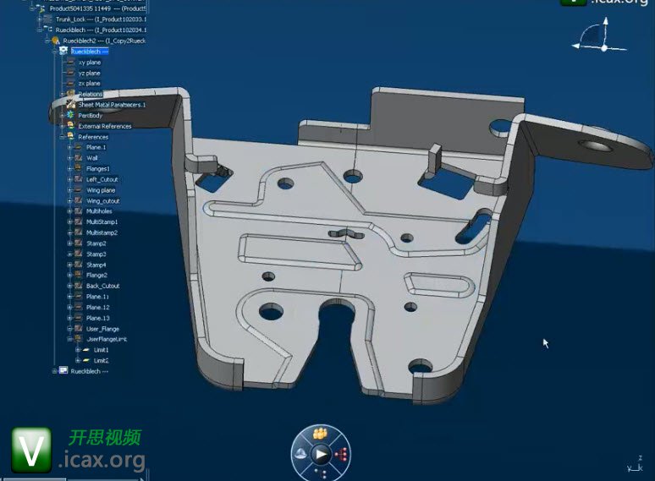The width and height of the screenshot is (655, 481).
Task: Click the Play button in the compass center
Action: point(321,454)
